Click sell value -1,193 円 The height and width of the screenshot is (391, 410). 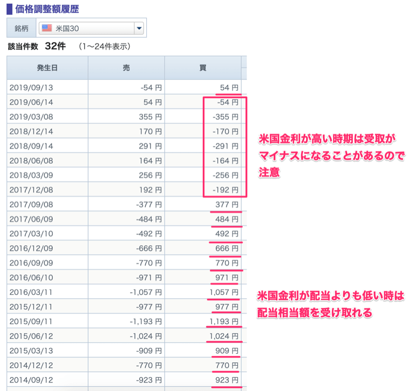click(x=146, y=321)
